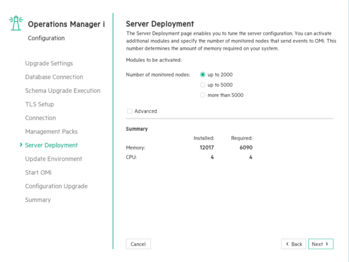Select the 'up to 2000' nodes option
The height and width of the screenshot is (262, 349).
tap(203, 75)
